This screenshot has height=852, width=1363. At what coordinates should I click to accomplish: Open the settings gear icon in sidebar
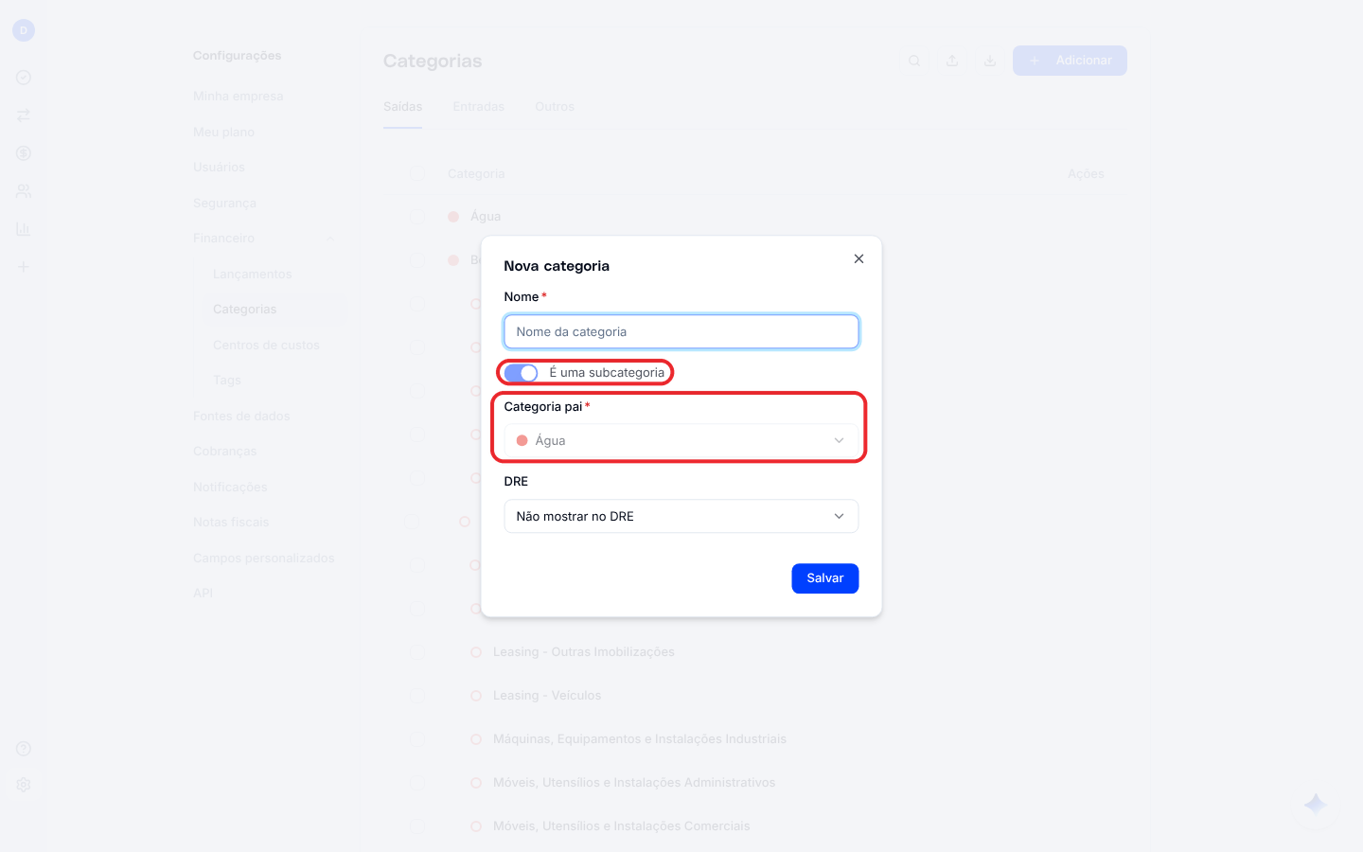pos(24,785)
